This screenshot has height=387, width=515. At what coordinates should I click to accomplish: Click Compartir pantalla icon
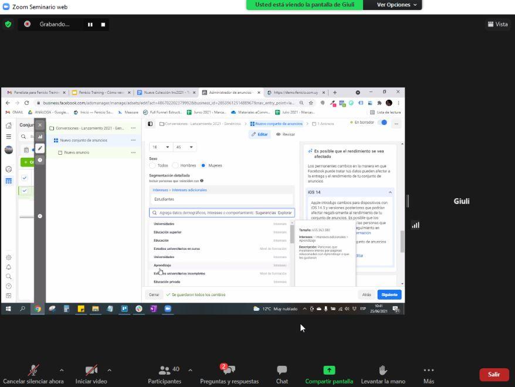coord(329,370)
